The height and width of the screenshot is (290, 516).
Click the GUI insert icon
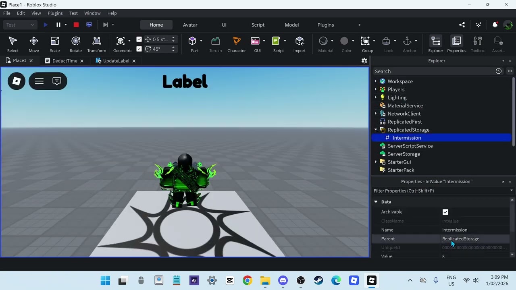pos(255,41)
